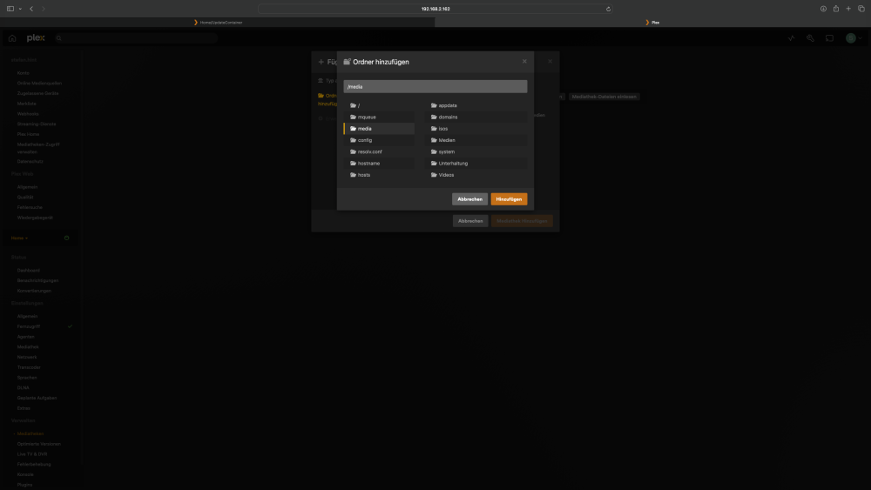The height and width of the screenshot is (490, 871).
Task: Click the Mediathek hinzufügen button
Action: pyautogui.click(x=522, y=221)
